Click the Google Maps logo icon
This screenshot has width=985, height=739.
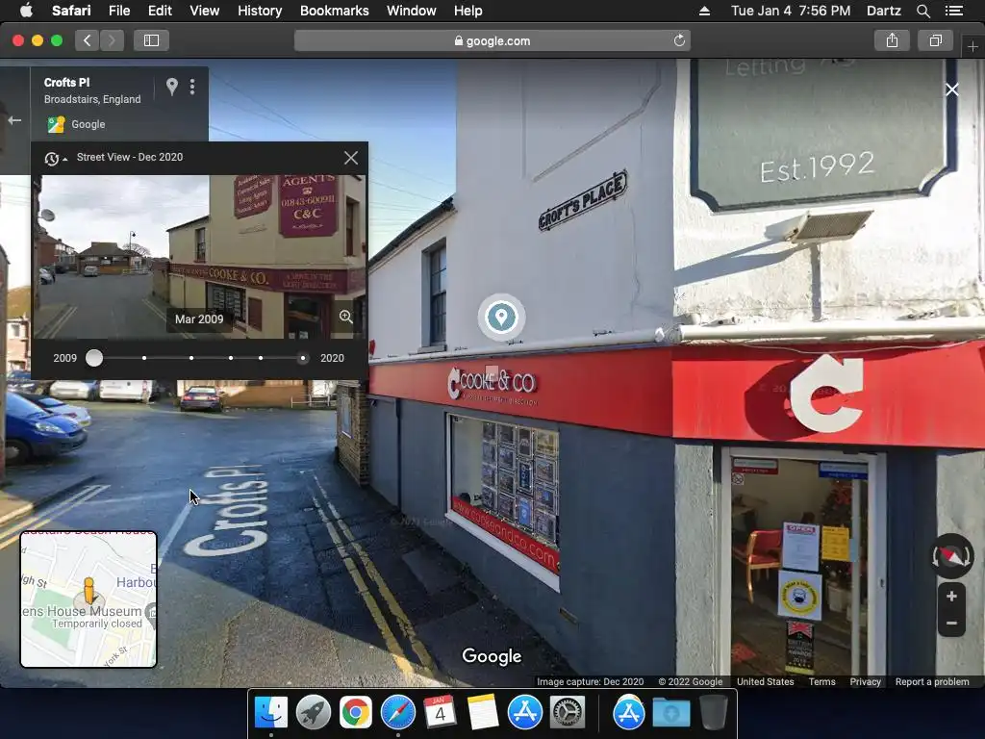(56, 124)
